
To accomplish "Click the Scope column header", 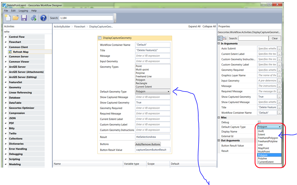I will (x=158, y=164).
